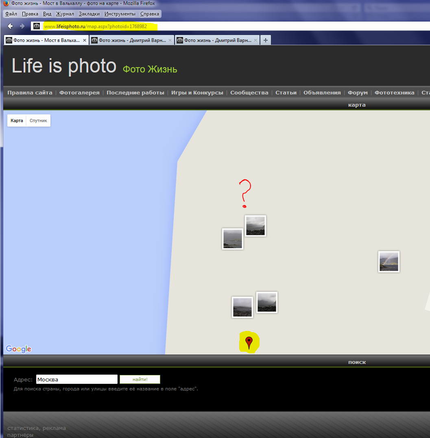
Task: Click the Google logo on the map
Action: click(x=18, y=349)
